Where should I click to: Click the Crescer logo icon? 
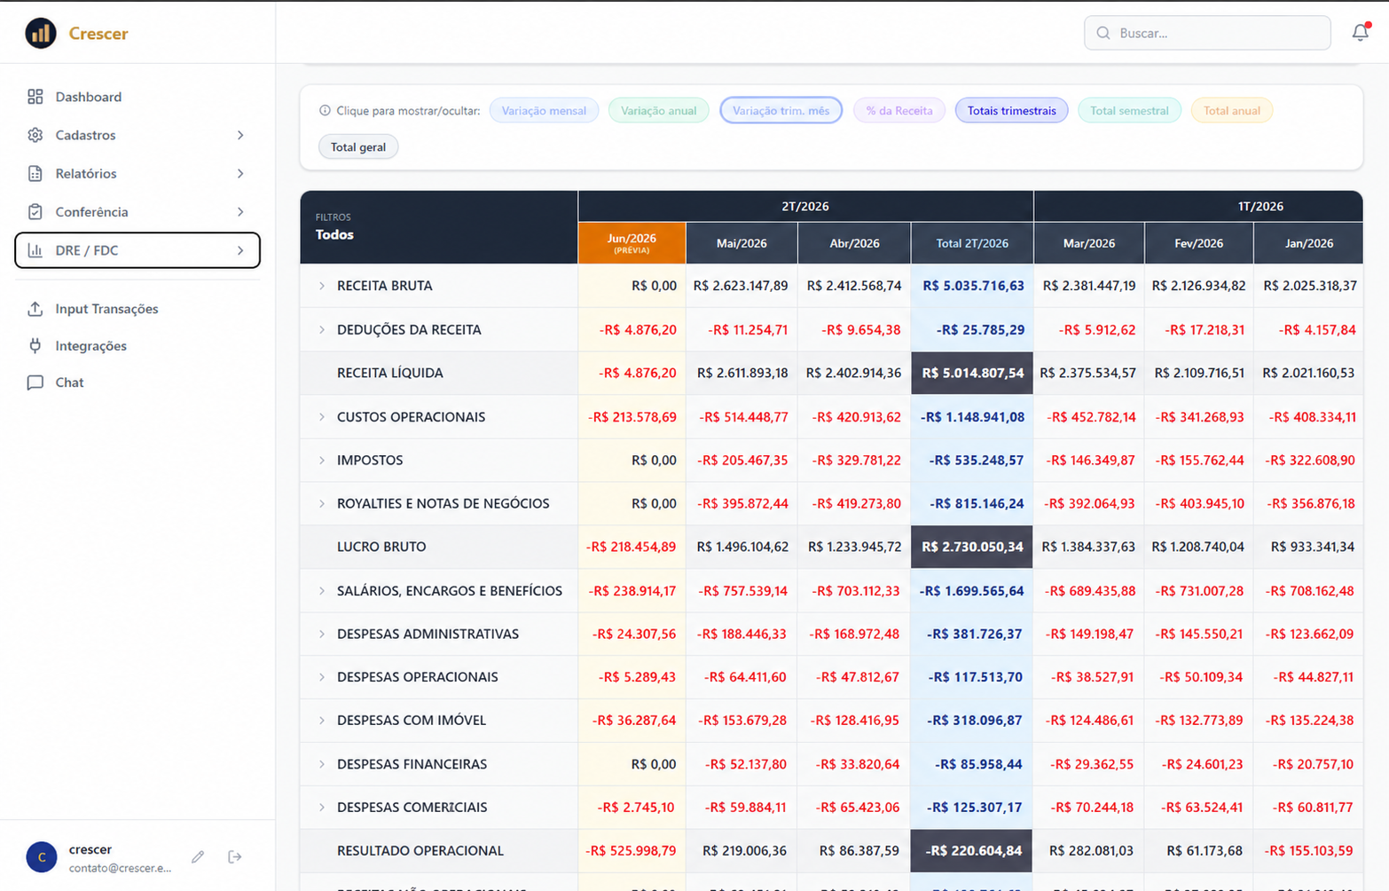point(41,33)
